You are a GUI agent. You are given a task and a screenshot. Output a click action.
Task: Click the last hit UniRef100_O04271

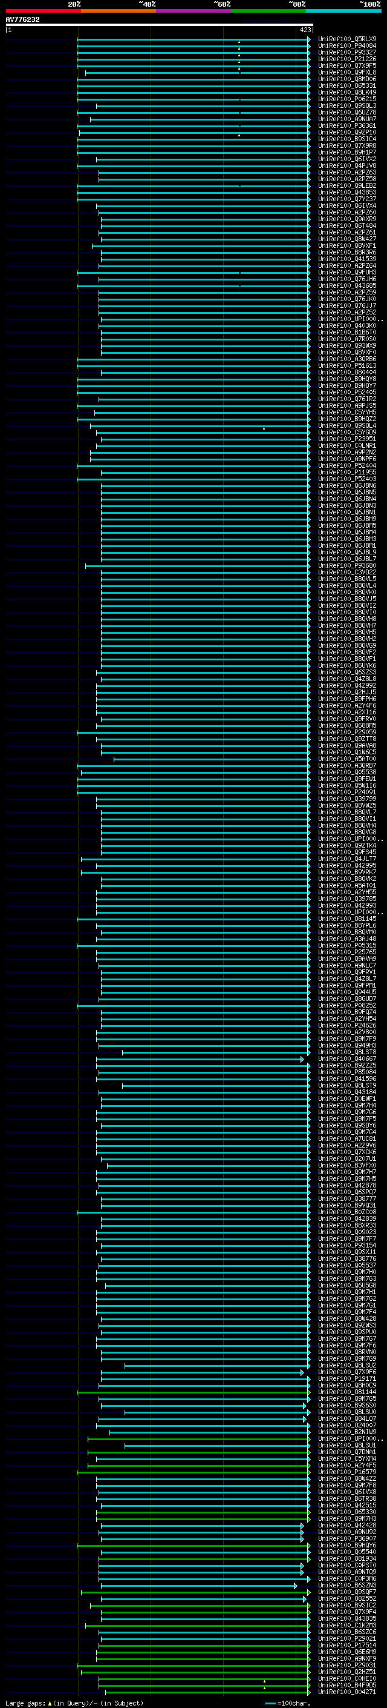point(346,1692)
